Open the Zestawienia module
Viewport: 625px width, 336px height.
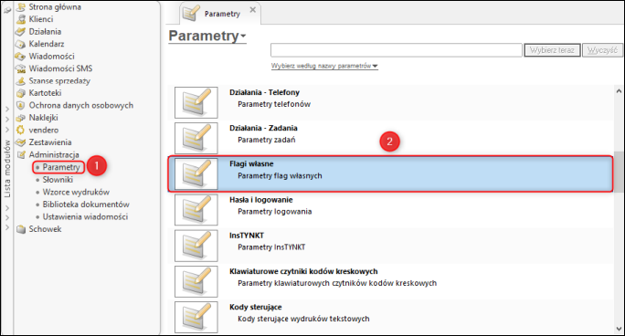click(50, 142)
